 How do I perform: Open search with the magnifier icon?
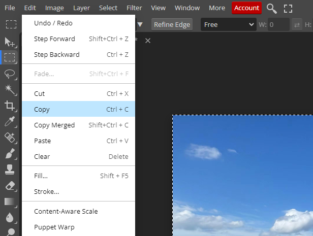point(272,8)
